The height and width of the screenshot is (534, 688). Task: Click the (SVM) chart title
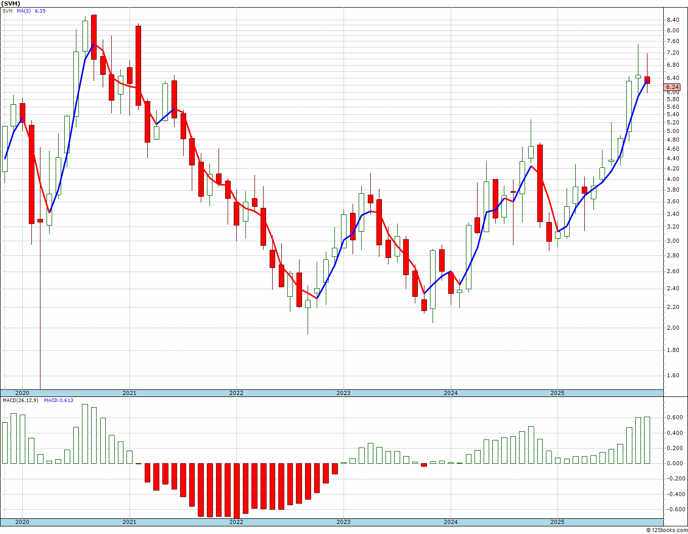click(x=11, y=4)
